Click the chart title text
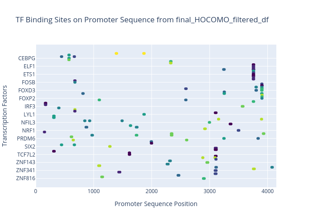The width and height of the screenshot is (312, 223). (142, 20)
